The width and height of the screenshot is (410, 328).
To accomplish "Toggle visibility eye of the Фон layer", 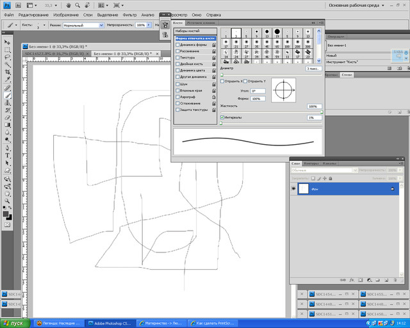I will [x=294, y=189].
